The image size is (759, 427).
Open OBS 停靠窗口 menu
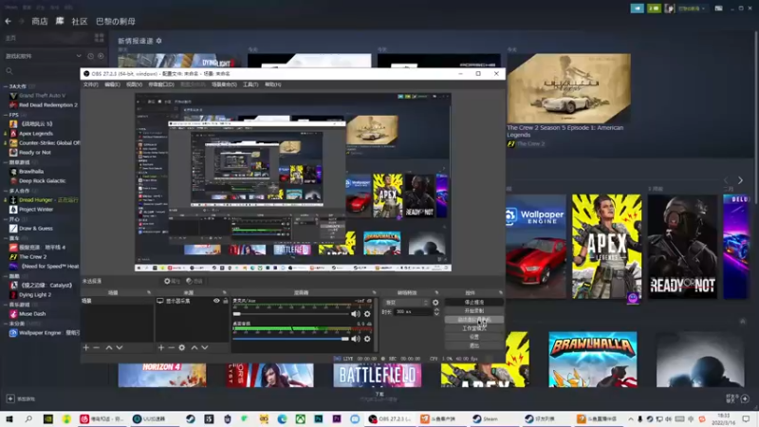click(160, 84)
